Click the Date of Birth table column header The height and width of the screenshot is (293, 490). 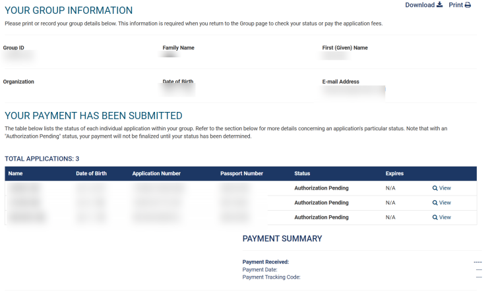pos(91,174)
